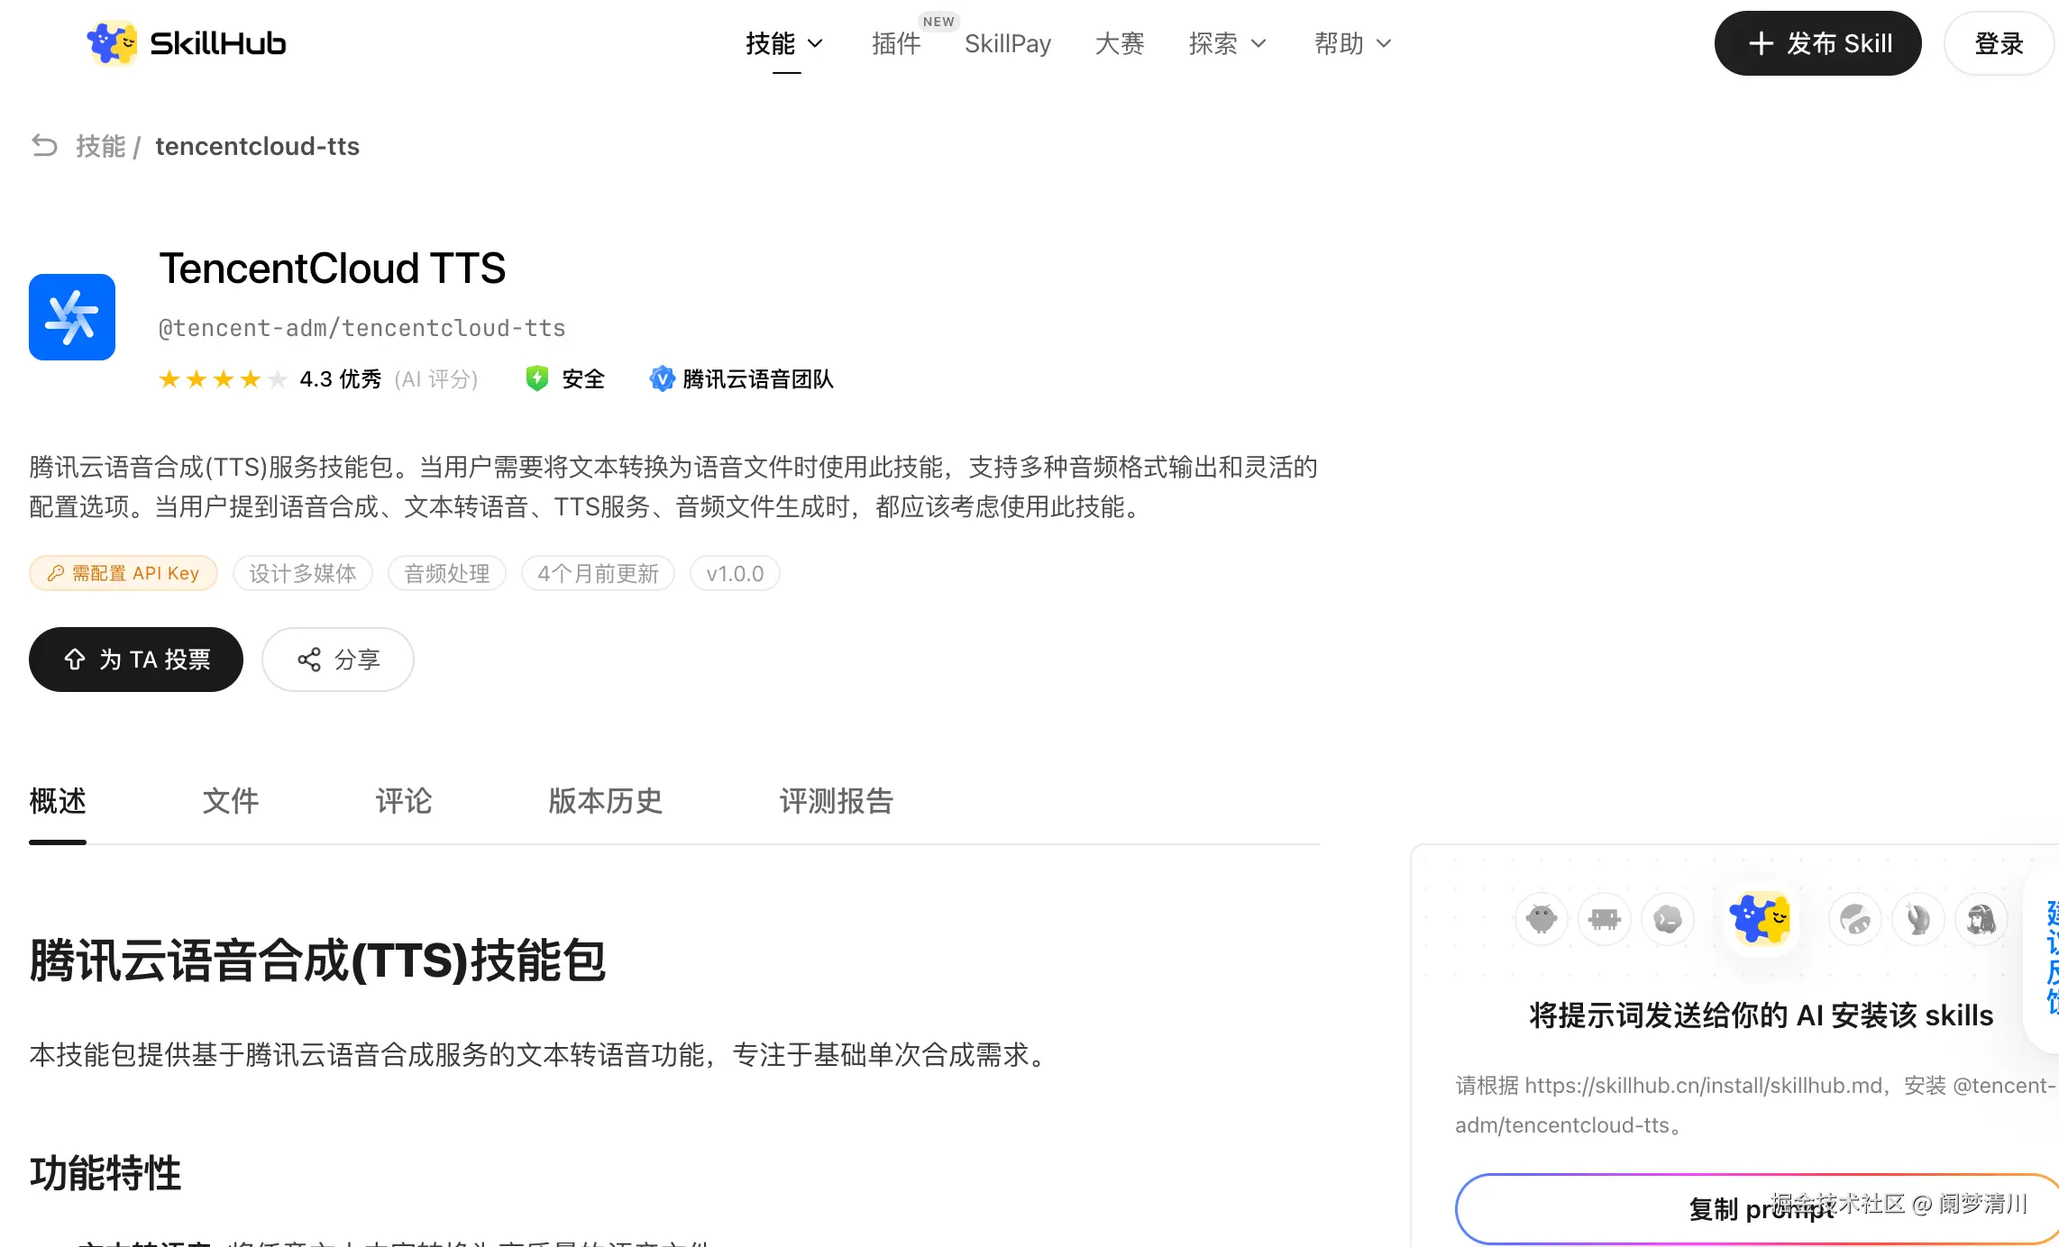Click the blue TencentCloud TTS skill icon
2059x1247 pixels.
point(72,317)
